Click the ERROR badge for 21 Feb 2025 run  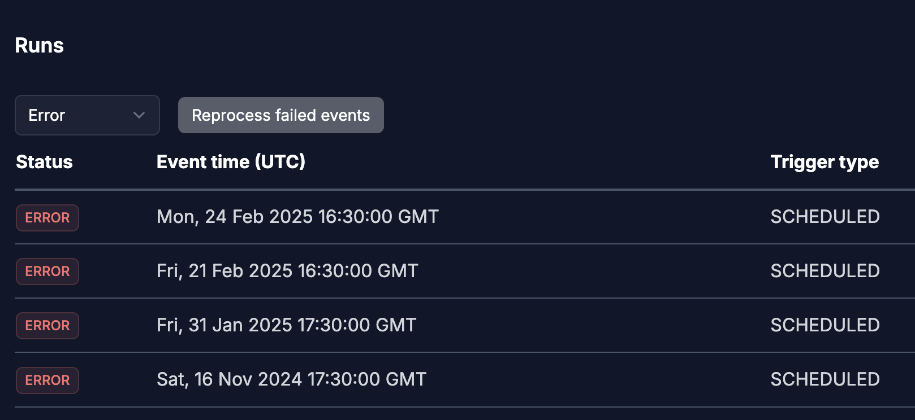click(48, 272)
